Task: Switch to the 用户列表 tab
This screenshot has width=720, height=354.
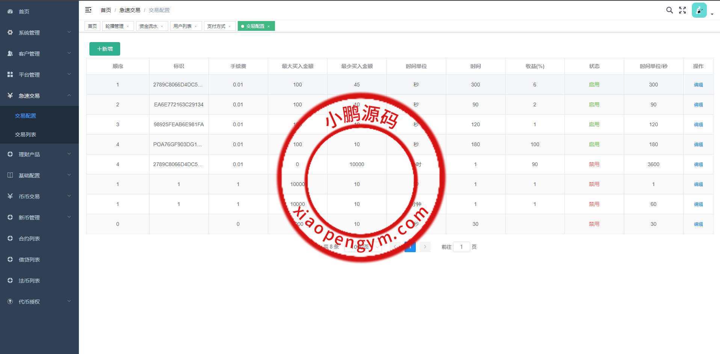Action: (x=183, y=26)
